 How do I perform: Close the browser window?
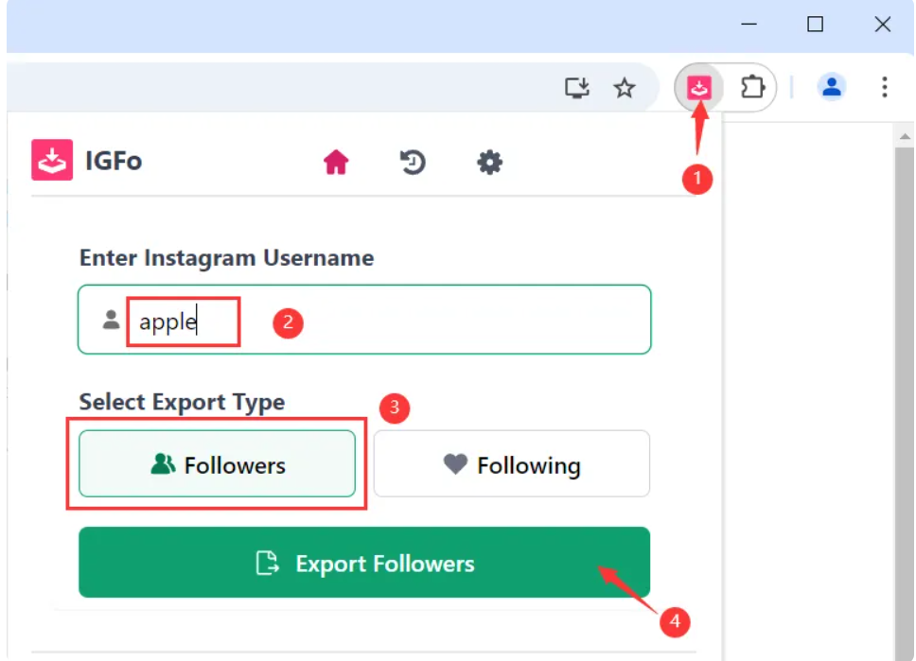(x=882, y=24)
